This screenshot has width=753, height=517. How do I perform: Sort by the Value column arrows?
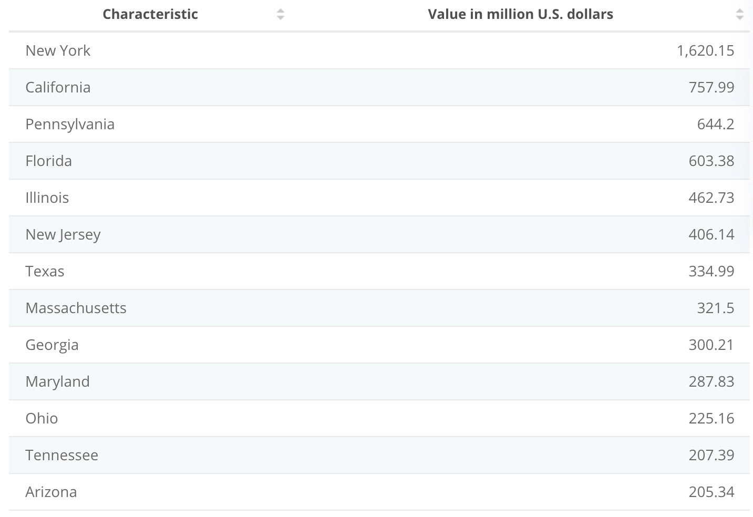pyautogui.click(x=739, y=14)
